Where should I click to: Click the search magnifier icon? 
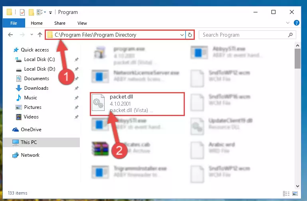pos(290,35)
